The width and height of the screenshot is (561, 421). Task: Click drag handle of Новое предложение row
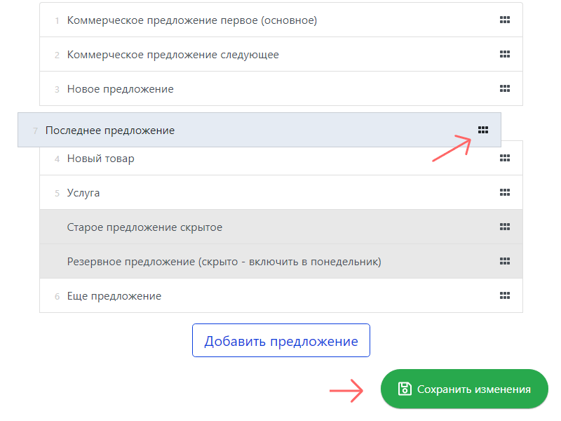[504, 89]
